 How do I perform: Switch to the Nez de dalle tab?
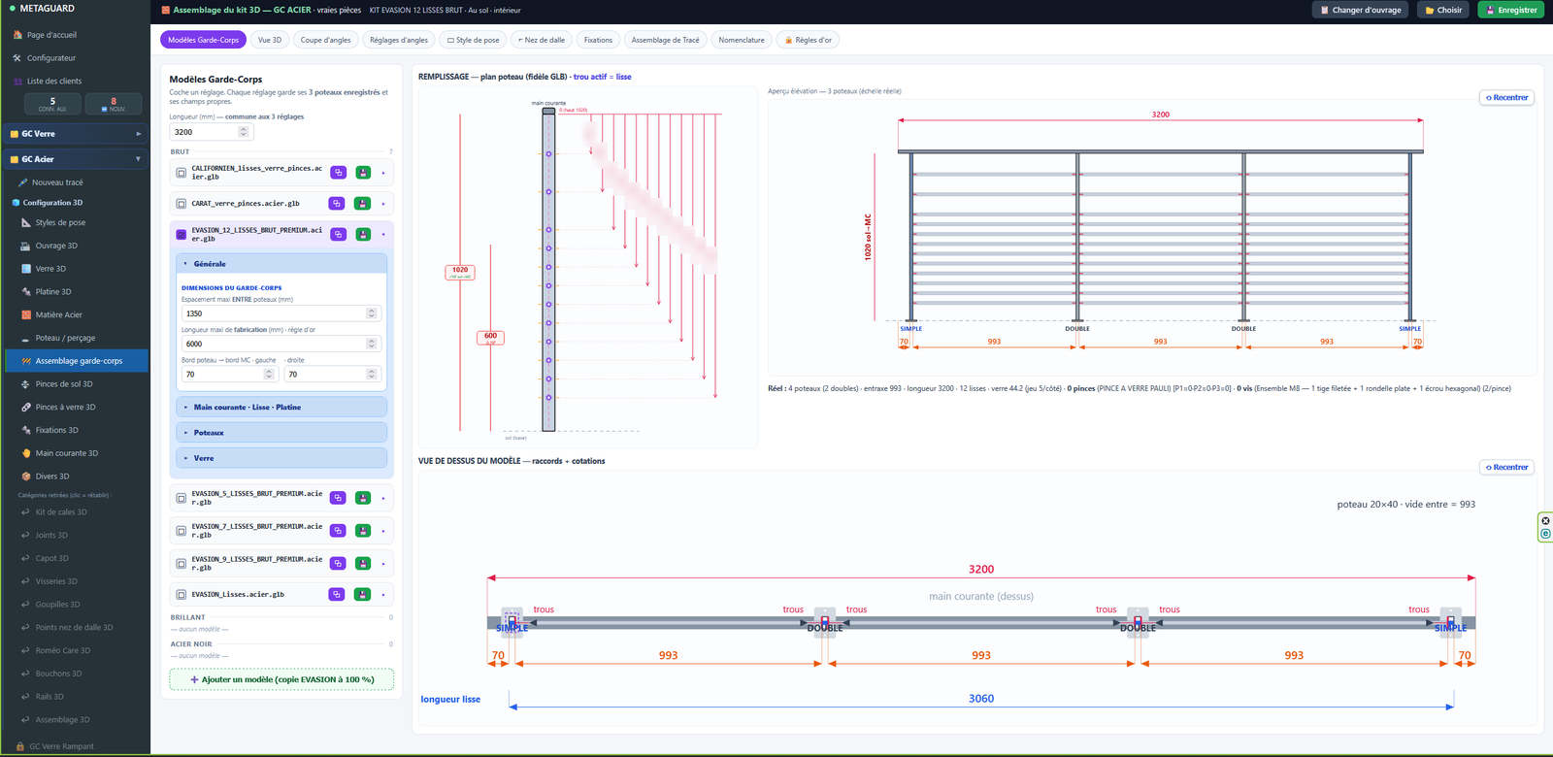click(x=542, y=40)
